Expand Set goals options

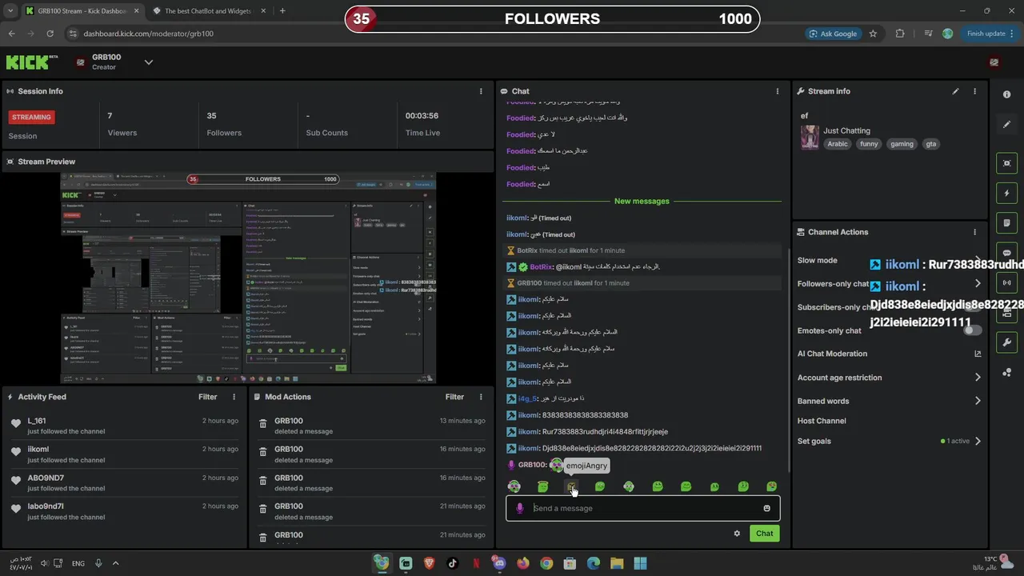[977, 441]
